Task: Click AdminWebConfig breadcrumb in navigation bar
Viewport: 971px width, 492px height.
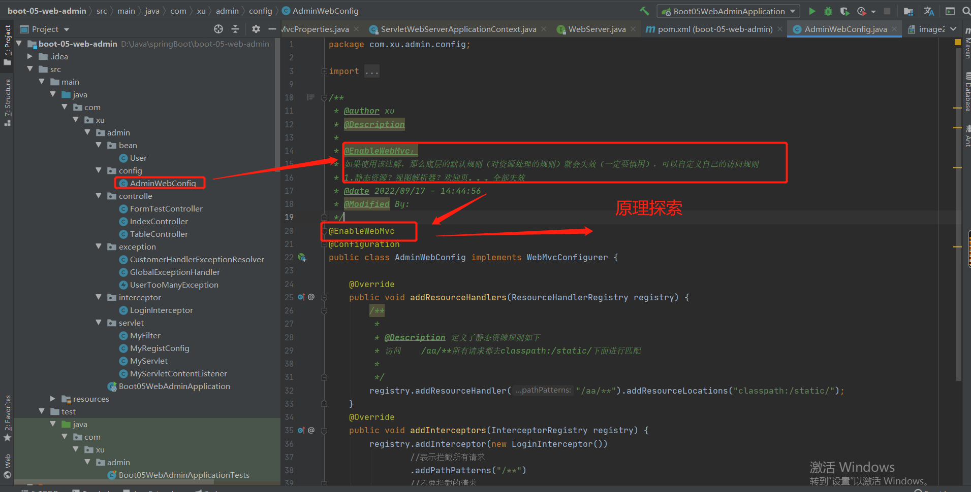Action: pyautogui.click(x=320, y=11)
